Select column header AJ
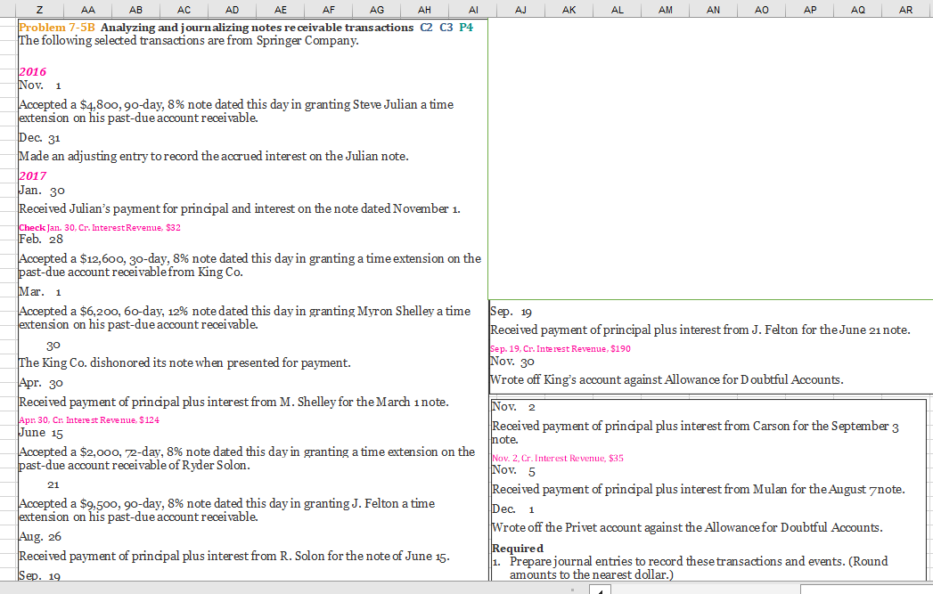Viewport: 933px width, 594px height. pos(521,10)
